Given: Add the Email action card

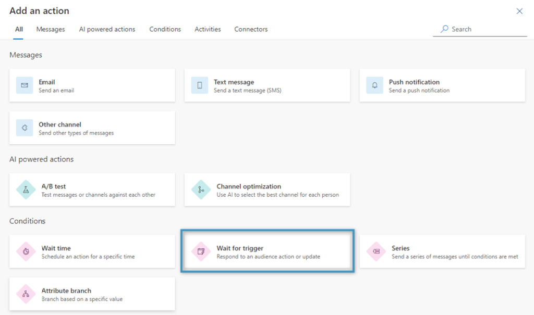Looking at the screenshot, I should tap(92, 85).
